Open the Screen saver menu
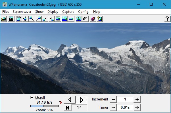Screen dimensions: 171x113 click(22, 12)
